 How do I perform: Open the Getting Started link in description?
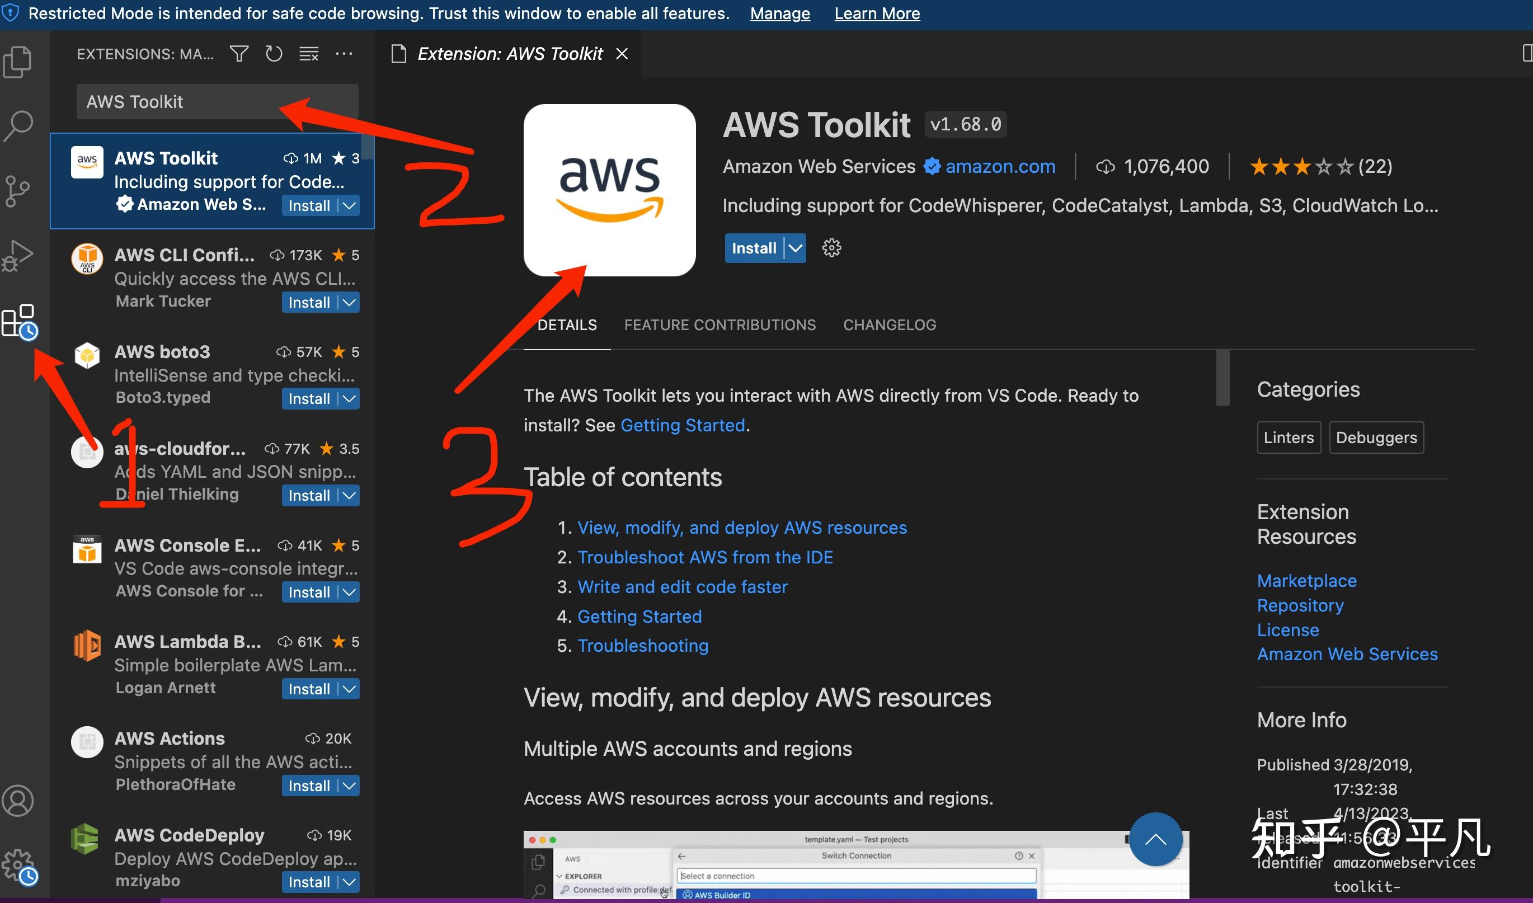[x=683, y=425]
